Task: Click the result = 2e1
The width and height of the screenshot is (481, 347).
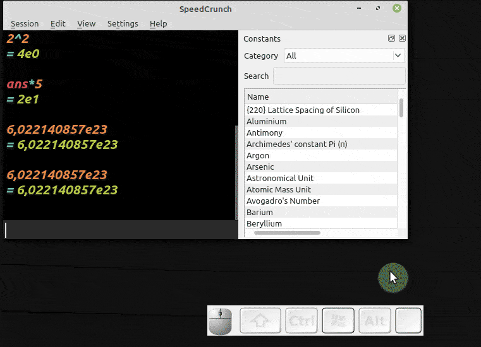Action: pyautogui.click(x=23, y=99)
